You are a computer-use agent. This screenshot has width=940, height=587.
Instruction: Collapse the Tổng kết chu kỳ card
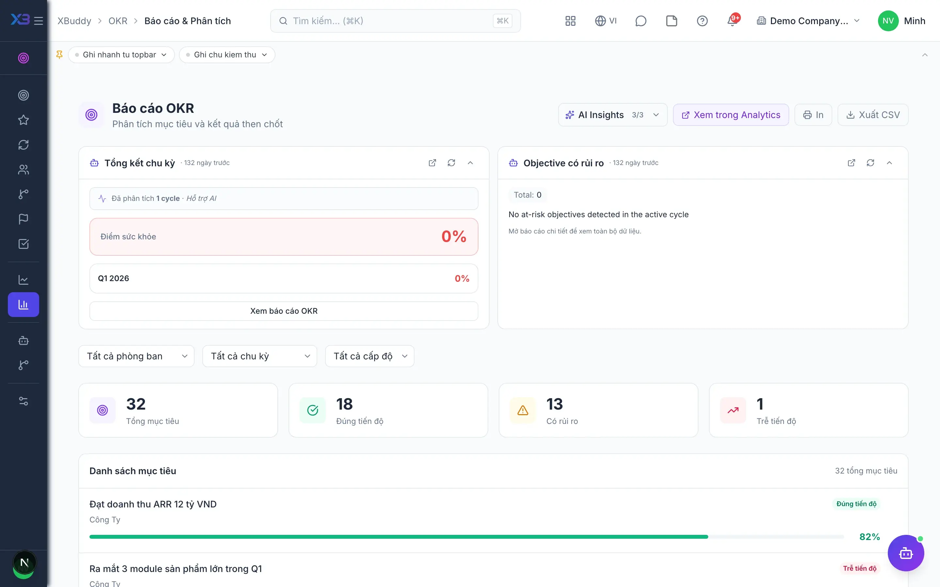470,163
